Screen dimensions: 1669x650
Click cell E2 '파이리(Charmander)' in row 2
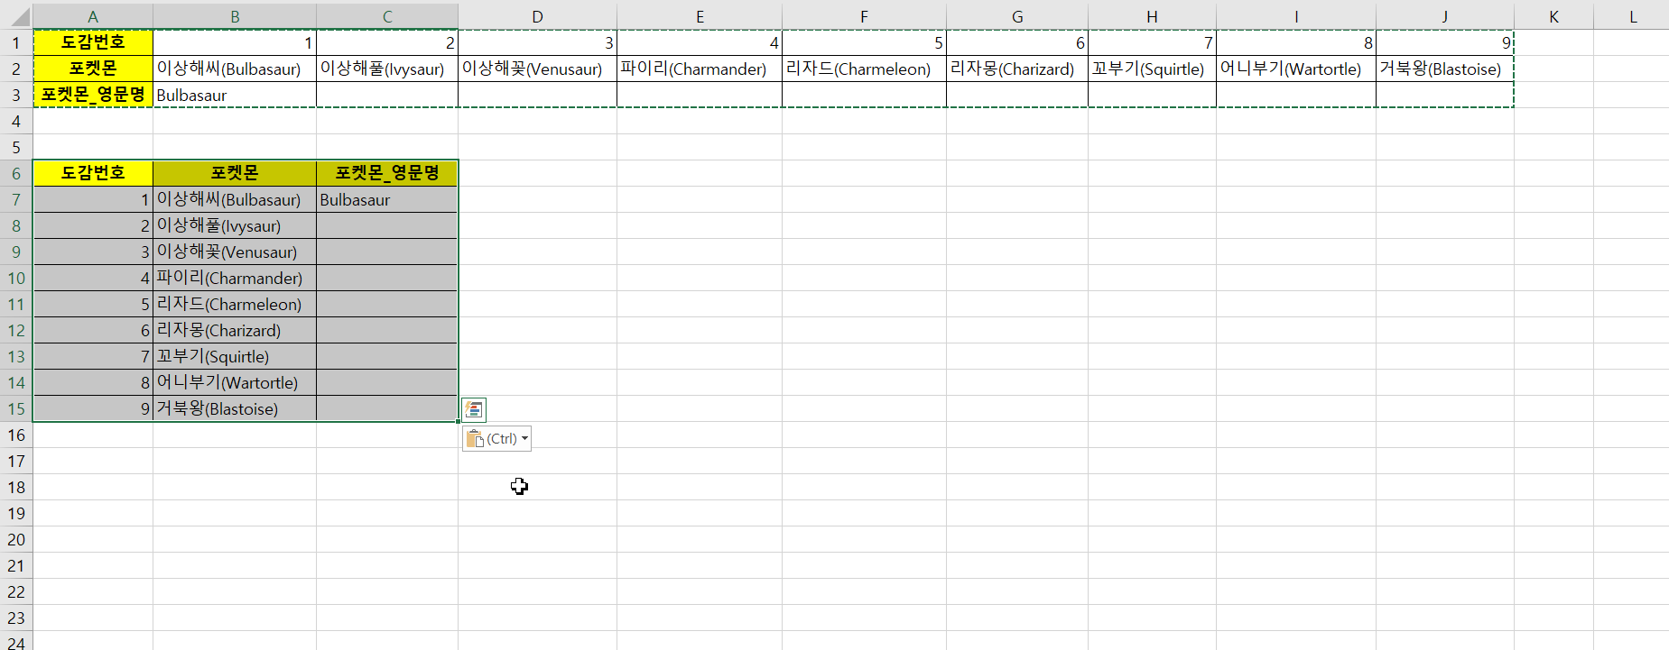click(x=700, y=69)
